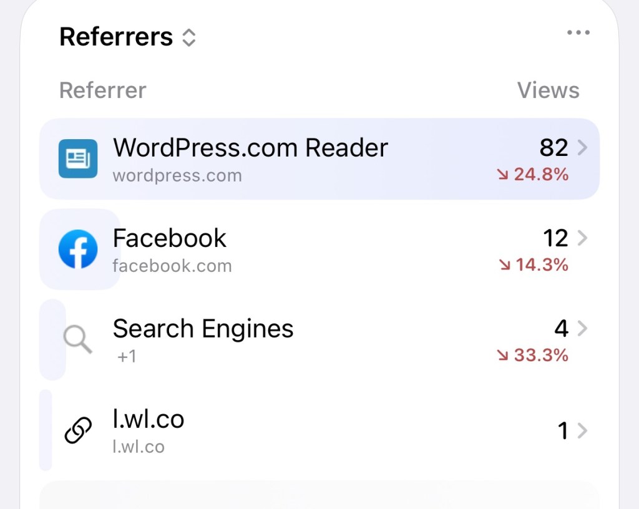Expand l.wl.co row chevron
639x509 pixels.
[x=582, y=430]
